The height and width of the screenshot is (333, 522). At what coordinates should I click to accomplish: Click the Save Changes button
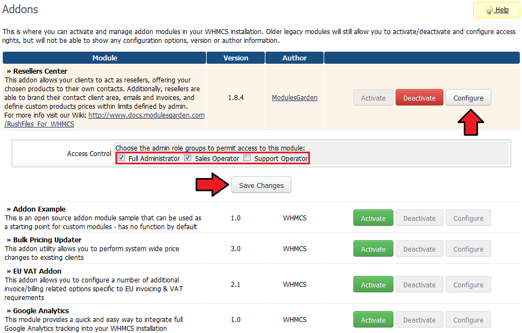click(x=262, y=185)
